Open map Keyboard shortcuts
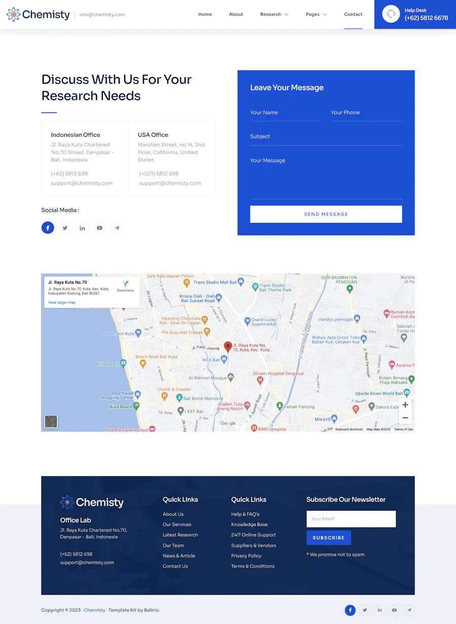Screen dimensions: 456x624 [349, 429]
